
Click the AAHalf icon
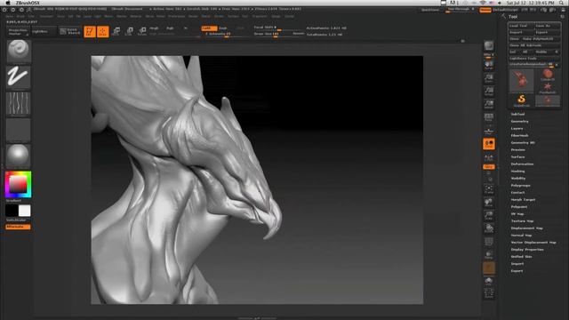(489, 105)
